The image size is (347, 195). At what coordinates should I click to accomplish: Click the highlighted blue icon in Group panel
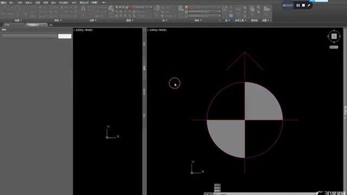[231, 16]
